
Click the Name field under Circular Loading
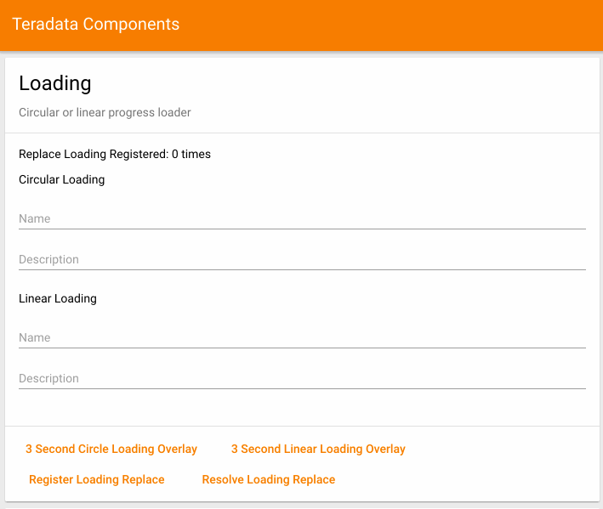click(302, 219)
